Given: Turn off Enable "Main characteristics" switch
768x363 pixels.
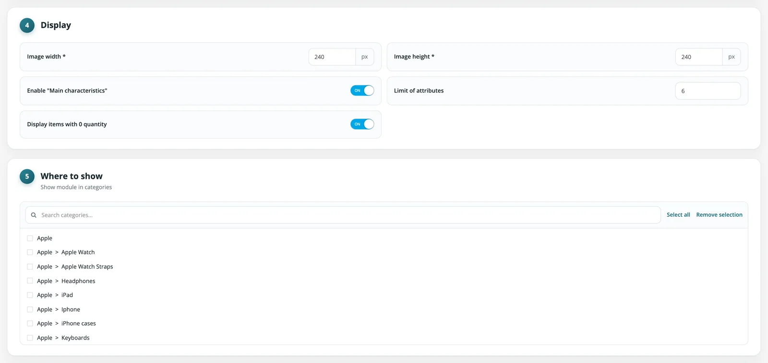Looking at the screenshot, I should coord(362,91).
